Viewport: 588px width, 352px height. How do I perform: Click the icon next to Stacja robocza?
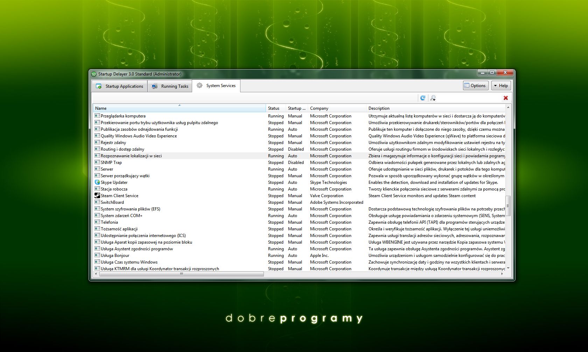97,189
